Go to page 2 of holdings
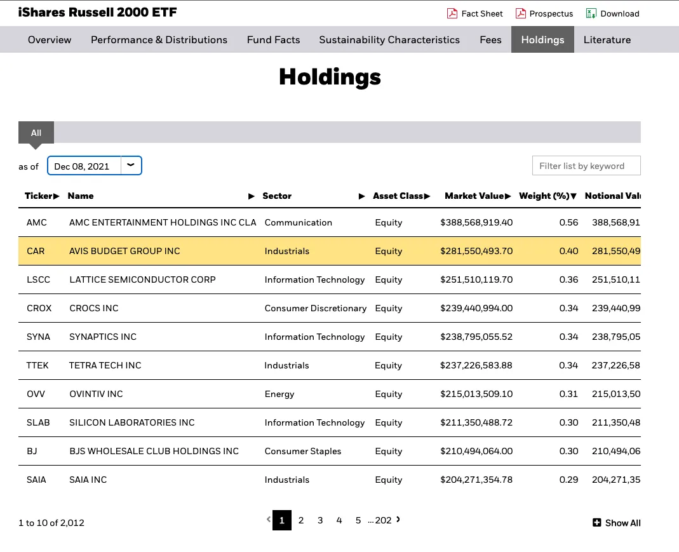This screenshot has height=552, width=679. [301, 520]
